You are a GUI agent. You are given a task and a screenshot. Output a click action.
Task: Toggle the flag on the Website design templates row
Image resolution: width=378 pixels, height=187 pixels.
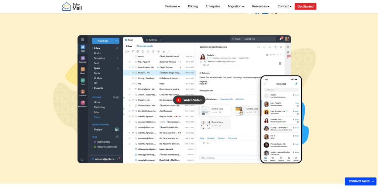(133, 73)
